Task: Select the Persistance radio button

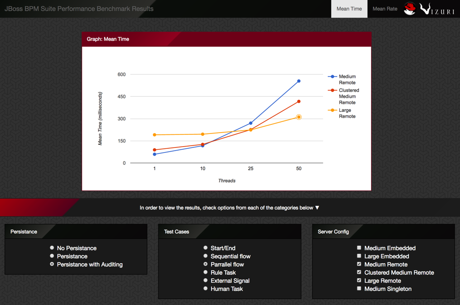Action: (52, 256)
